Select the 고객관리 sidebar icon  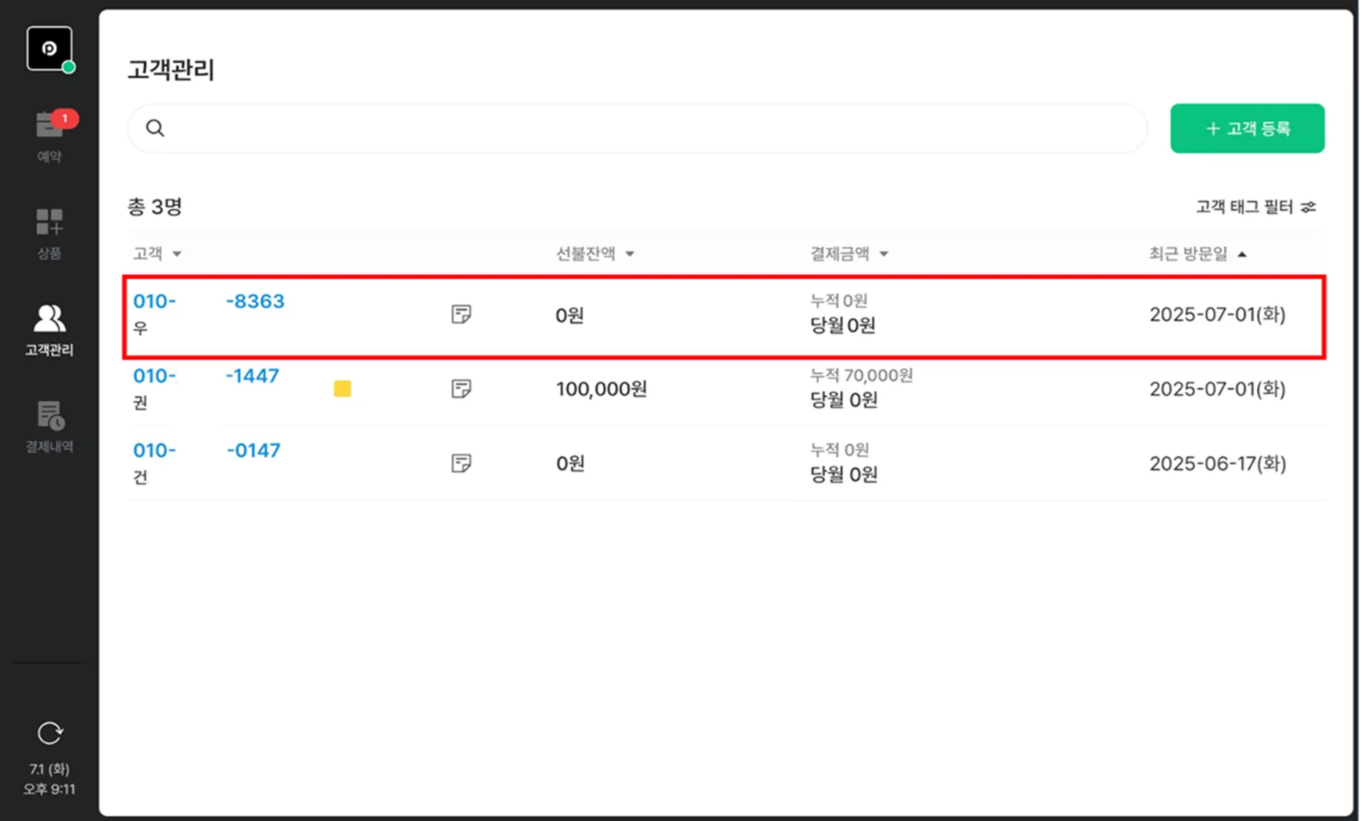tap(49, 330)
